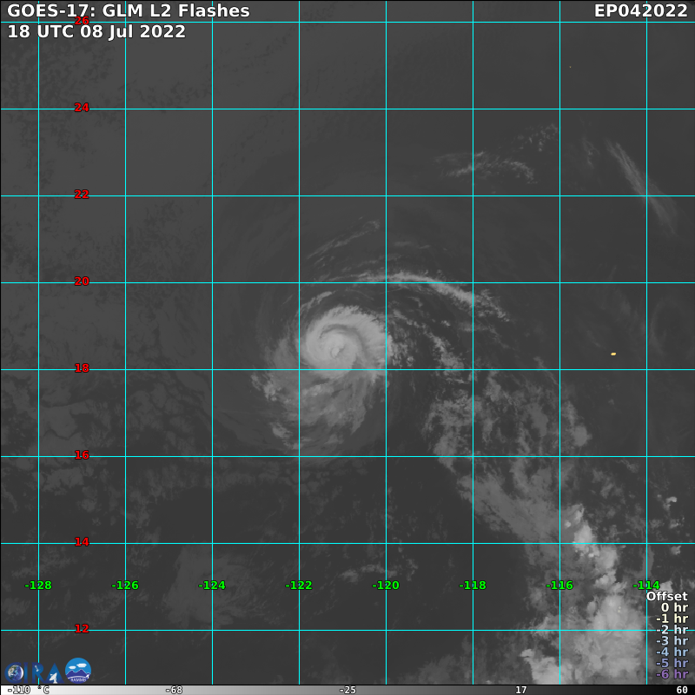The height and width of the screenshot is (695, 695).
Task: Click the CIRA globe logo icon
Action: coord(15,672)
